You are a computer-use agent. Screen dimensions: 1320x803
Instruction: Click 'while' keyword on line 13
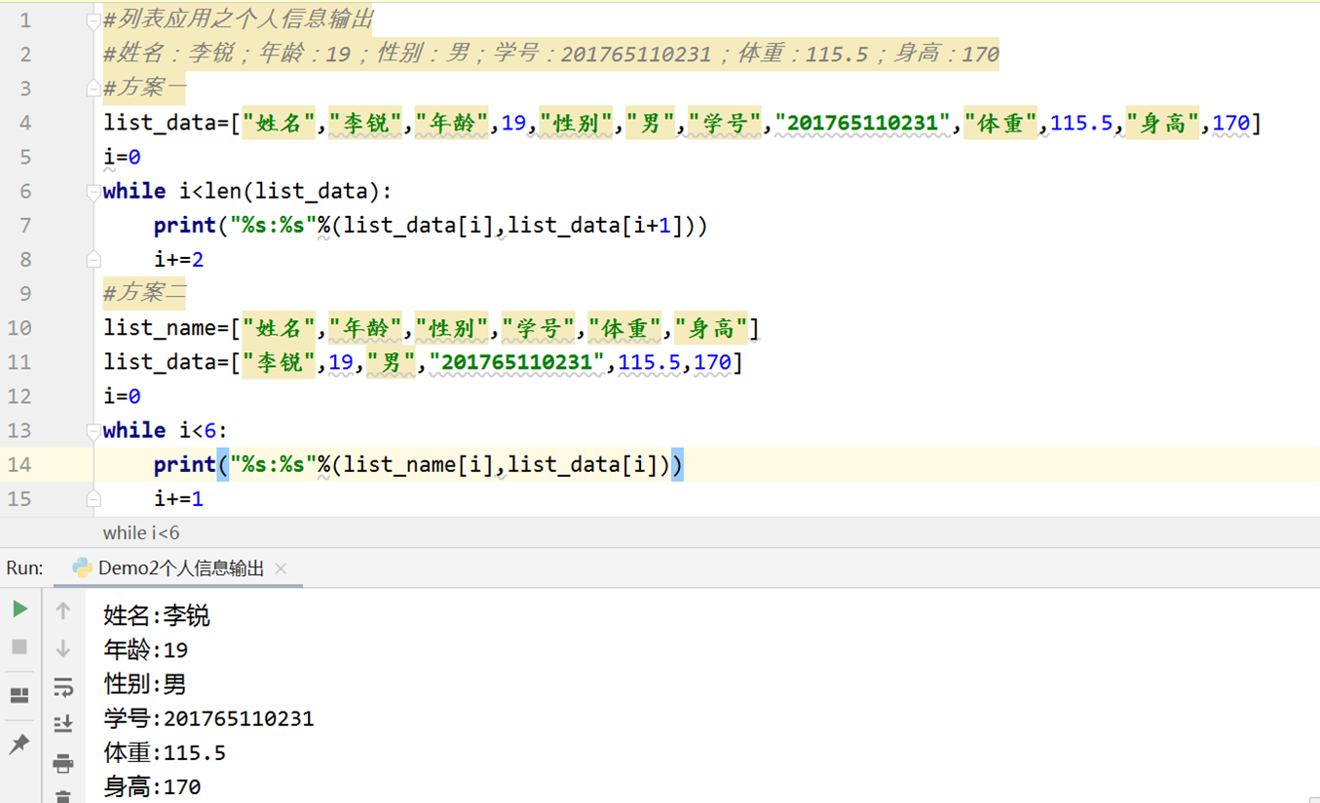pos(134,430)
